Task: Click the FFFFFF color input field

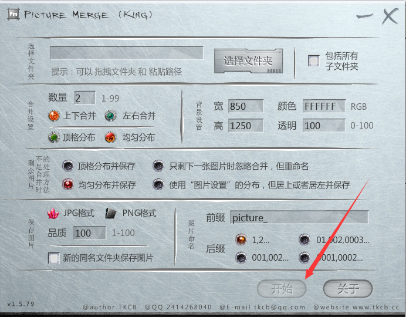Action: pyautogui.click(x=324, y=106)
